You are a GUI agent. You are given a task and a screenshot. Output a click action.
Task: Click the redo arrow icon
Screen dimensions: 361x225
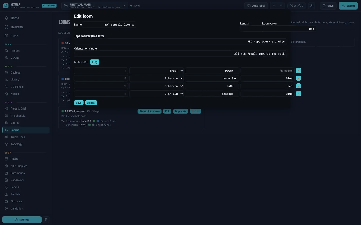281,6
